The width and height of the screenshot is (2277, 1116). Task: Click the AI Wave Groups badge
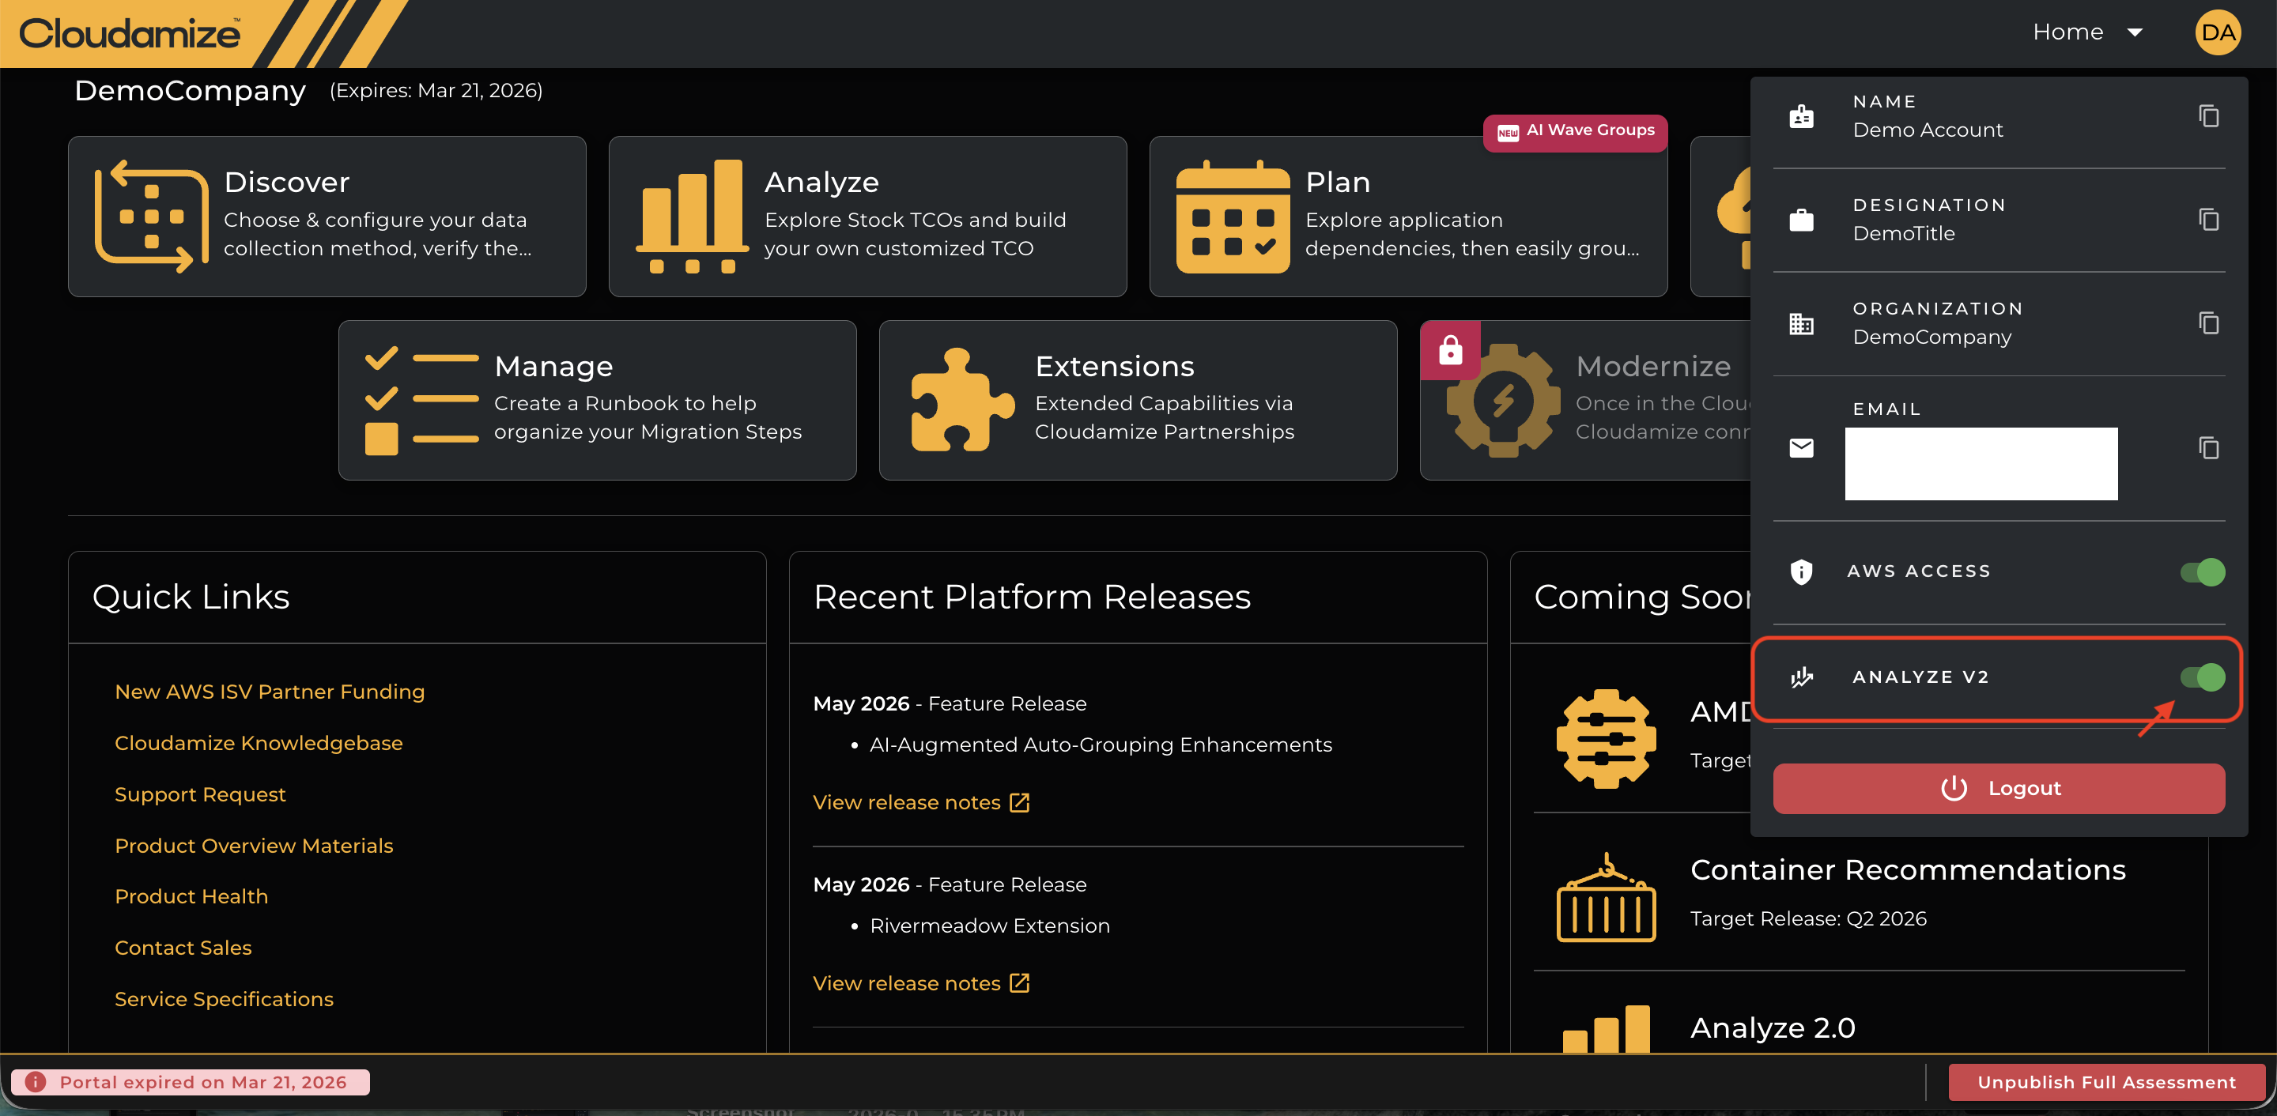point(1575,132)
